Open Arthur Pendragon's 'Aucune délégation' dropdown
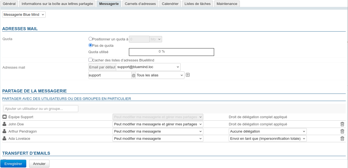 pyautogui.click(x=268, y=131)
